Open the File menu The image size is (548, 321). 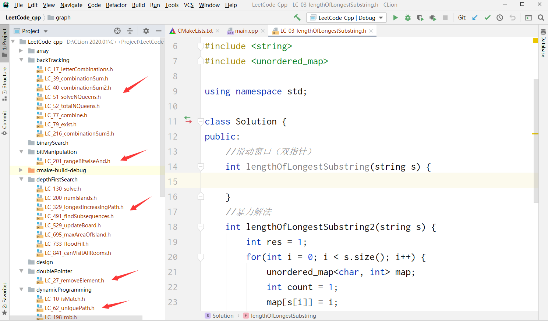[x=18, y=5]
